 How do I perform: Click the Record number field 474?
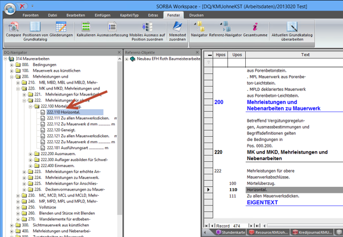pos(240,226)
